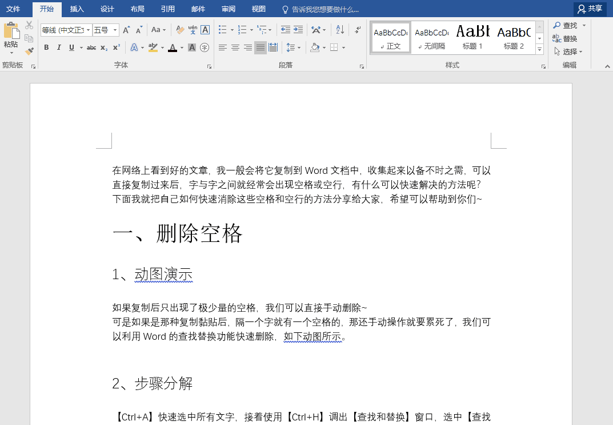
Task: Collapse the ribbon with the chevron
Action: tap(607, 66)
